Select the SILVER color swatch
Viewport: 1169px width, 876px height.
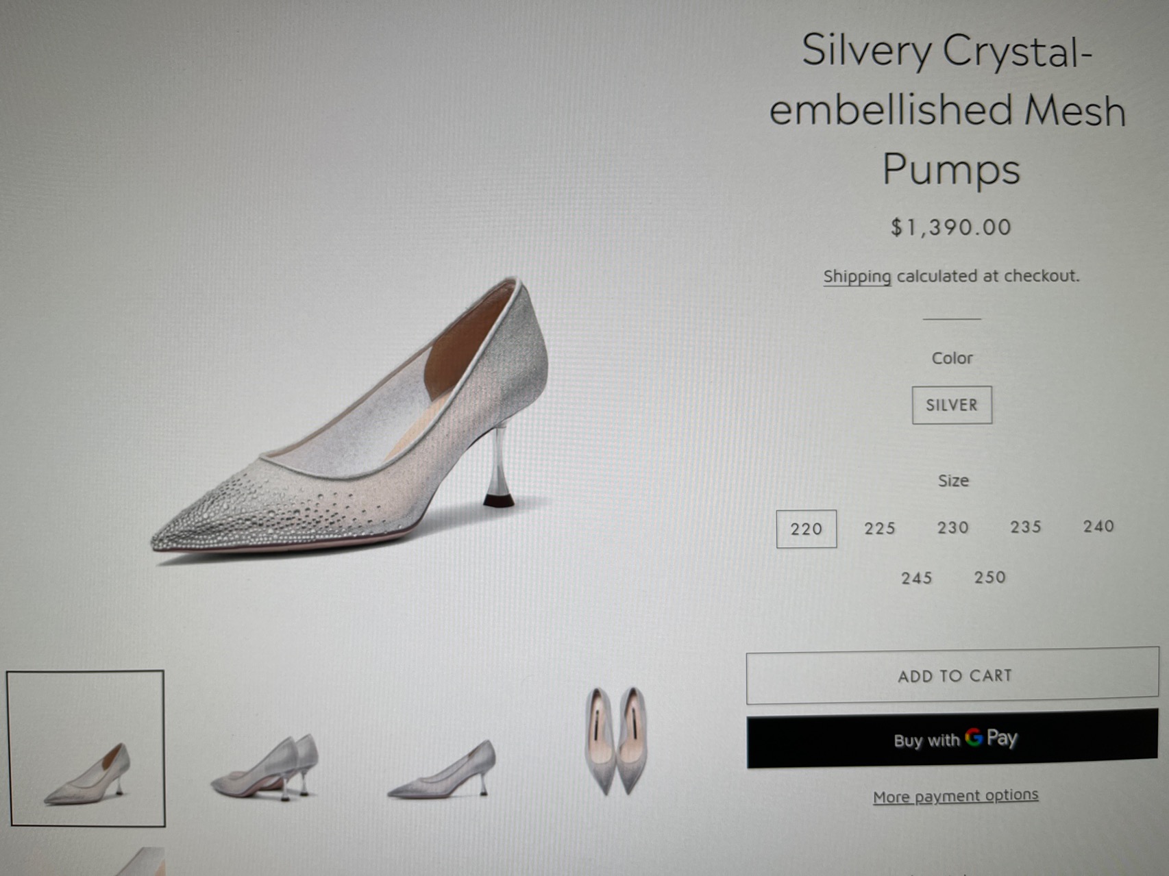pyautogui.click(x=952, y=405)
